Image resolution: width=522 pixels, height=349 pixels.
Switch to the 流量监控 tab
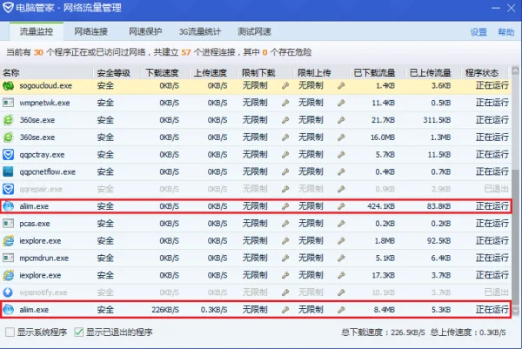(x=37, y=31)
